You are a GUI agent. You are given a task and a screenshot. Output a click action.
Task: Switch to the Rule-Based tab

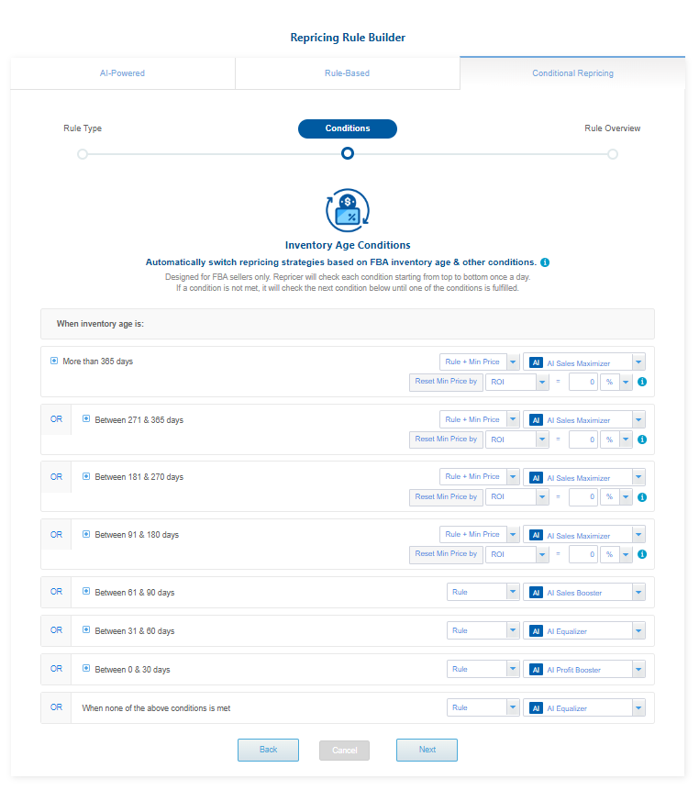(347, 73)
